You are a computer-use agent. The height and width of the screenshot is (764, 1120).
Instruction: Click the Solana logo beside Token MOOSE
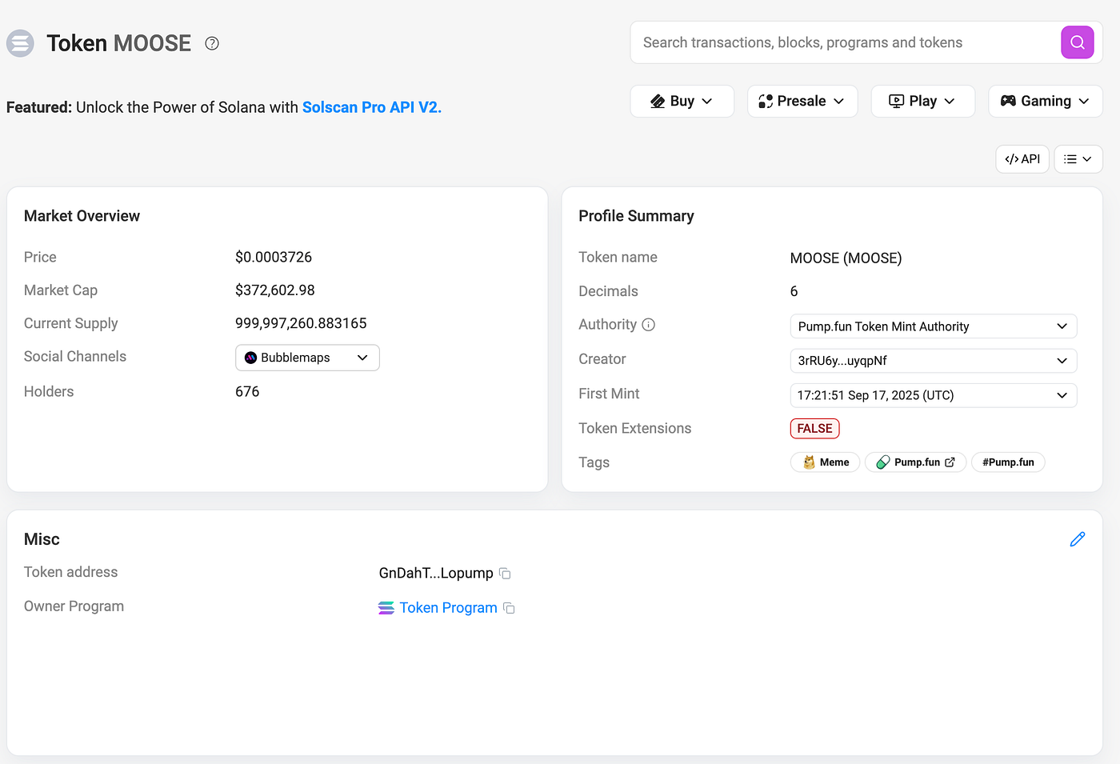pyautogui.click(x=20, y=43)
